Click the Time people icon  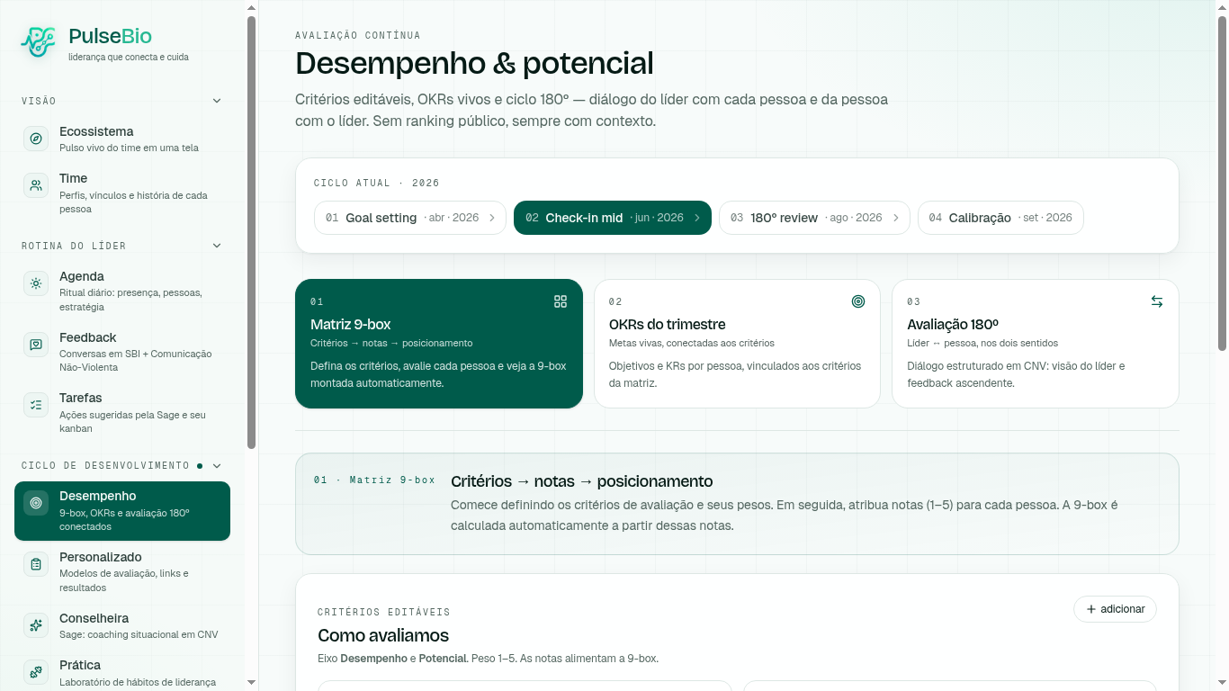point(36,185)
